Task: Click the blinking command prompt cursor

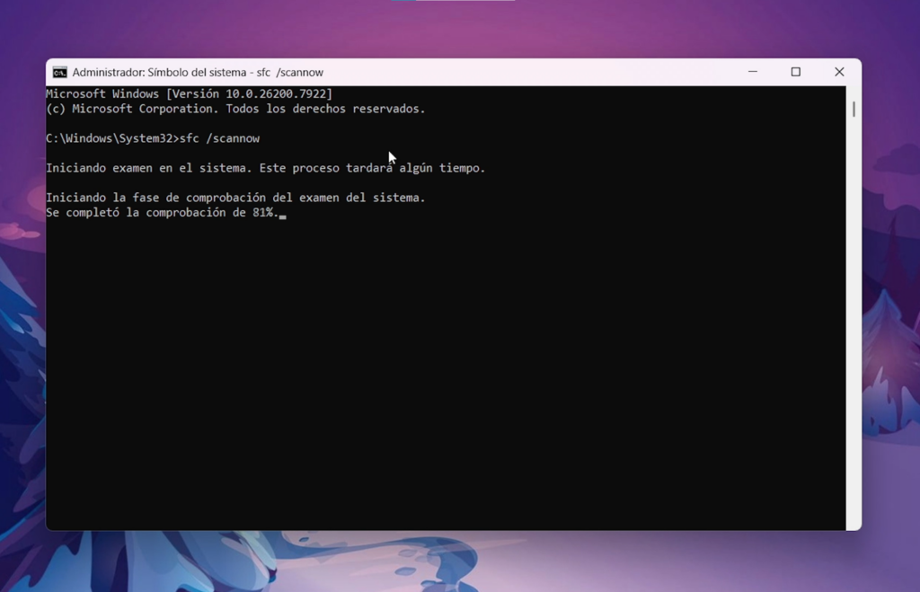Action: (x=285, y=215)
